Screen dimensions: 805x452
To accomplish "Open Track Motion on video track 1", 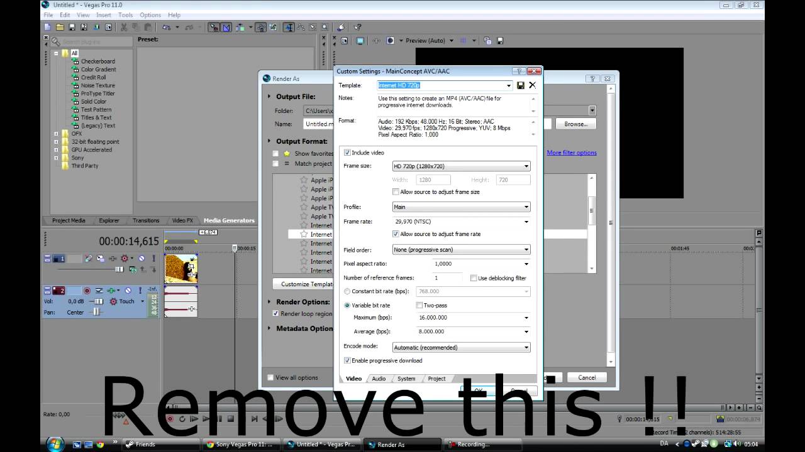I will pos(101,258).
